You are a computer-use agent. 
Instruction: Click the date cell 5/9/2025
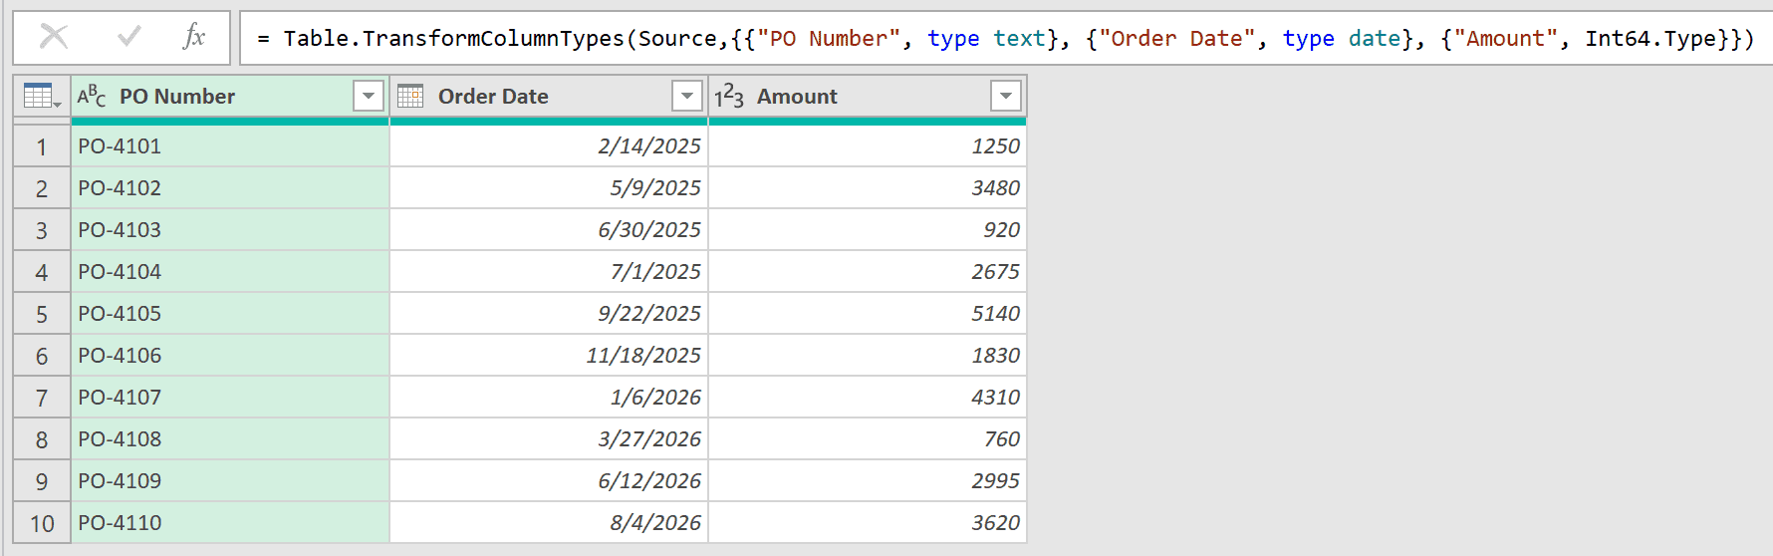549,188
